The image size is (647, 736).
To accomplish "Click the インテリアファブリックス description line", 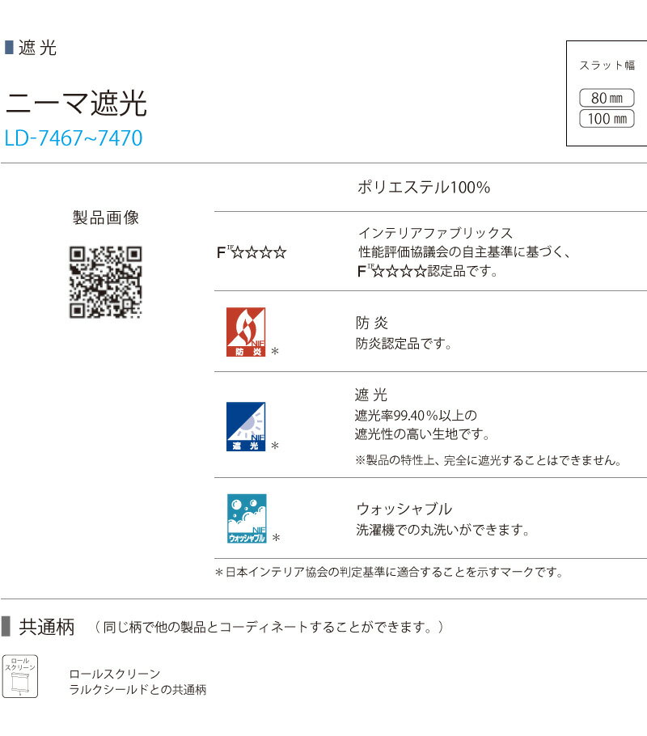I will pyautogui.click(x=435, y=233).
